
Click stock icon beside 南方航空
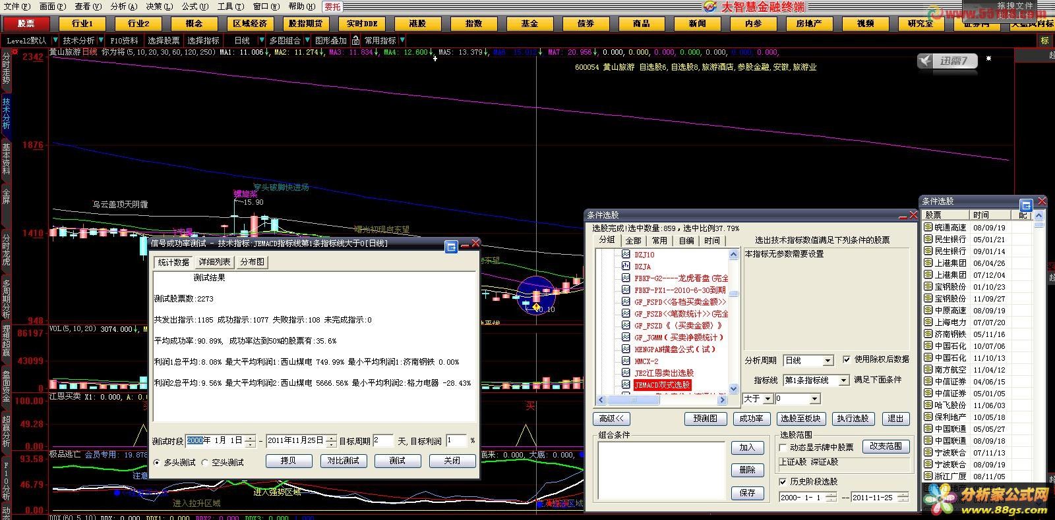(x=928, y=369)
